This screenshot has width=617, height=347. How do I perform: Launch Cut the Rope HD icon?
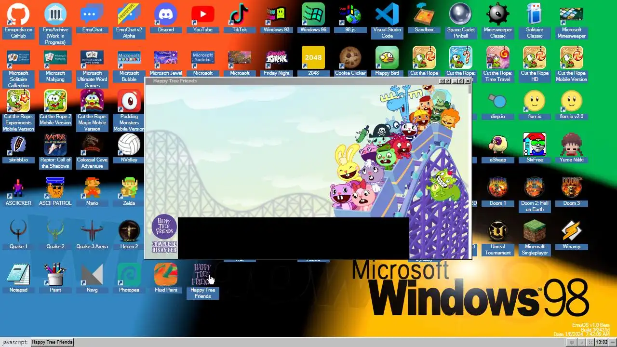(x=535, y=58)
